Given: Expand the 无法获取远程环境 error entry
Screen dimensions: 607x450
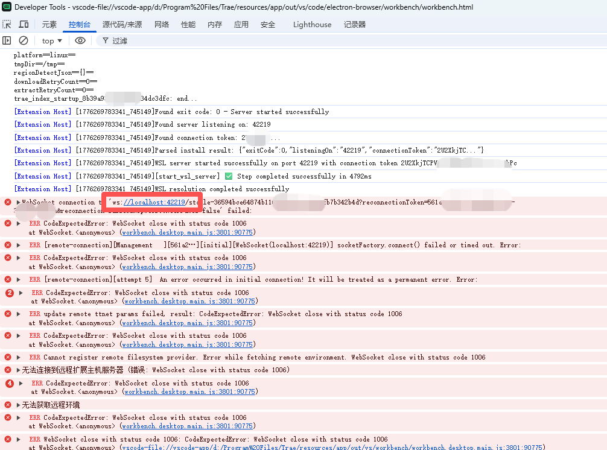Looking at the screenshot, I should coord(18,405).
